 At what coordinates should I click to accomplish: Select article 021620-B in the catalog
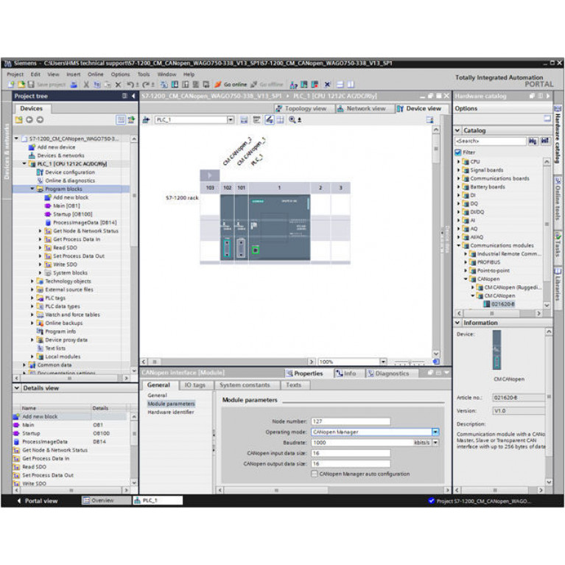tap(503, 304)
